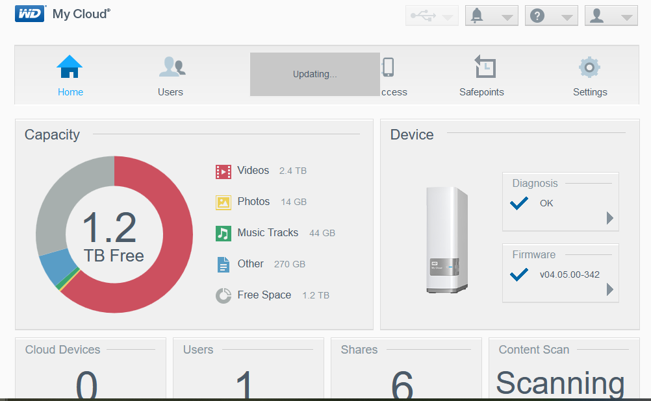Open the user account dropdown

pyautogui.click(x=611, y=16)
